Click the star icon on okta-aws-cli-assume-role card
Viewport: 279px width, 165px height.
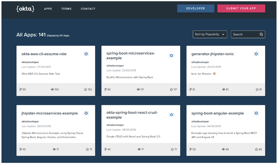tap(85, 90)
